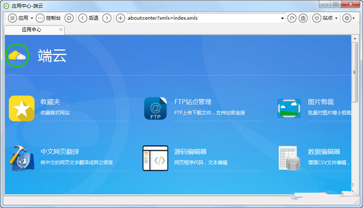Open the chat bubble icon in toolbar
Screen dimensions: 363x208
click(69, 18)
